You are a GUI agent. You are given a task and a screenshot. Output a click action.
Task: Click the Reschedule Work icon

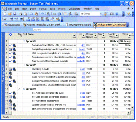[x=16, y=19]
